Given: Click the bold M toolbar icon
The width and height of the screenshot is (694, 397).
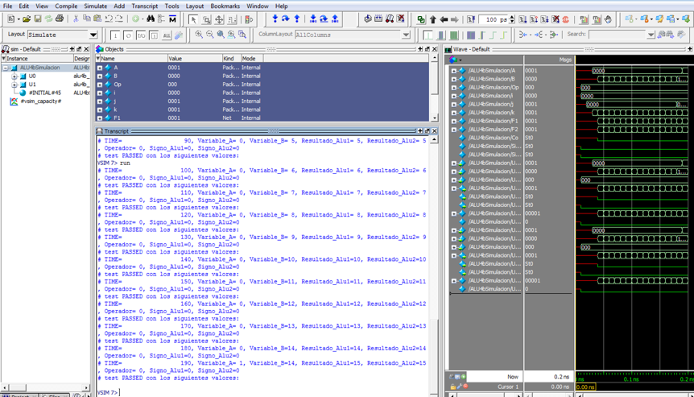Looking at the screenshot, I should (x=172, y=19).
